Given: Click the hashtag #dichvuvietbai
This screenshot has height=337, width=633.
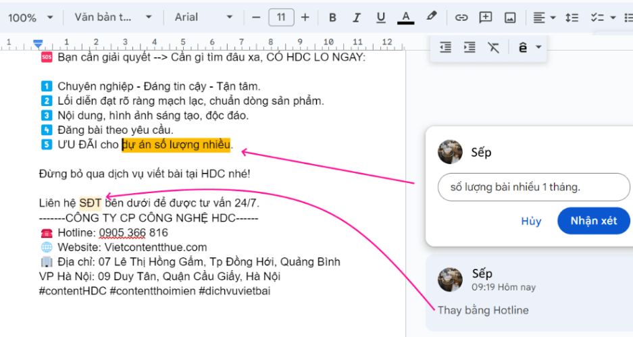Looking at the screenshot, I should coord(234,291).
